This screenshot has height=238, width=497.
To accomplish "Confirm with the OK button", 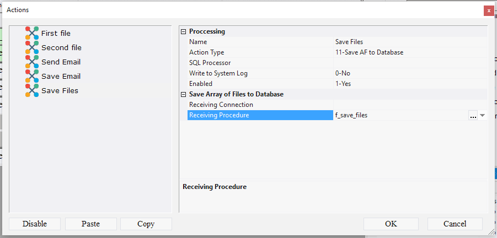I will tap(391, 224).
